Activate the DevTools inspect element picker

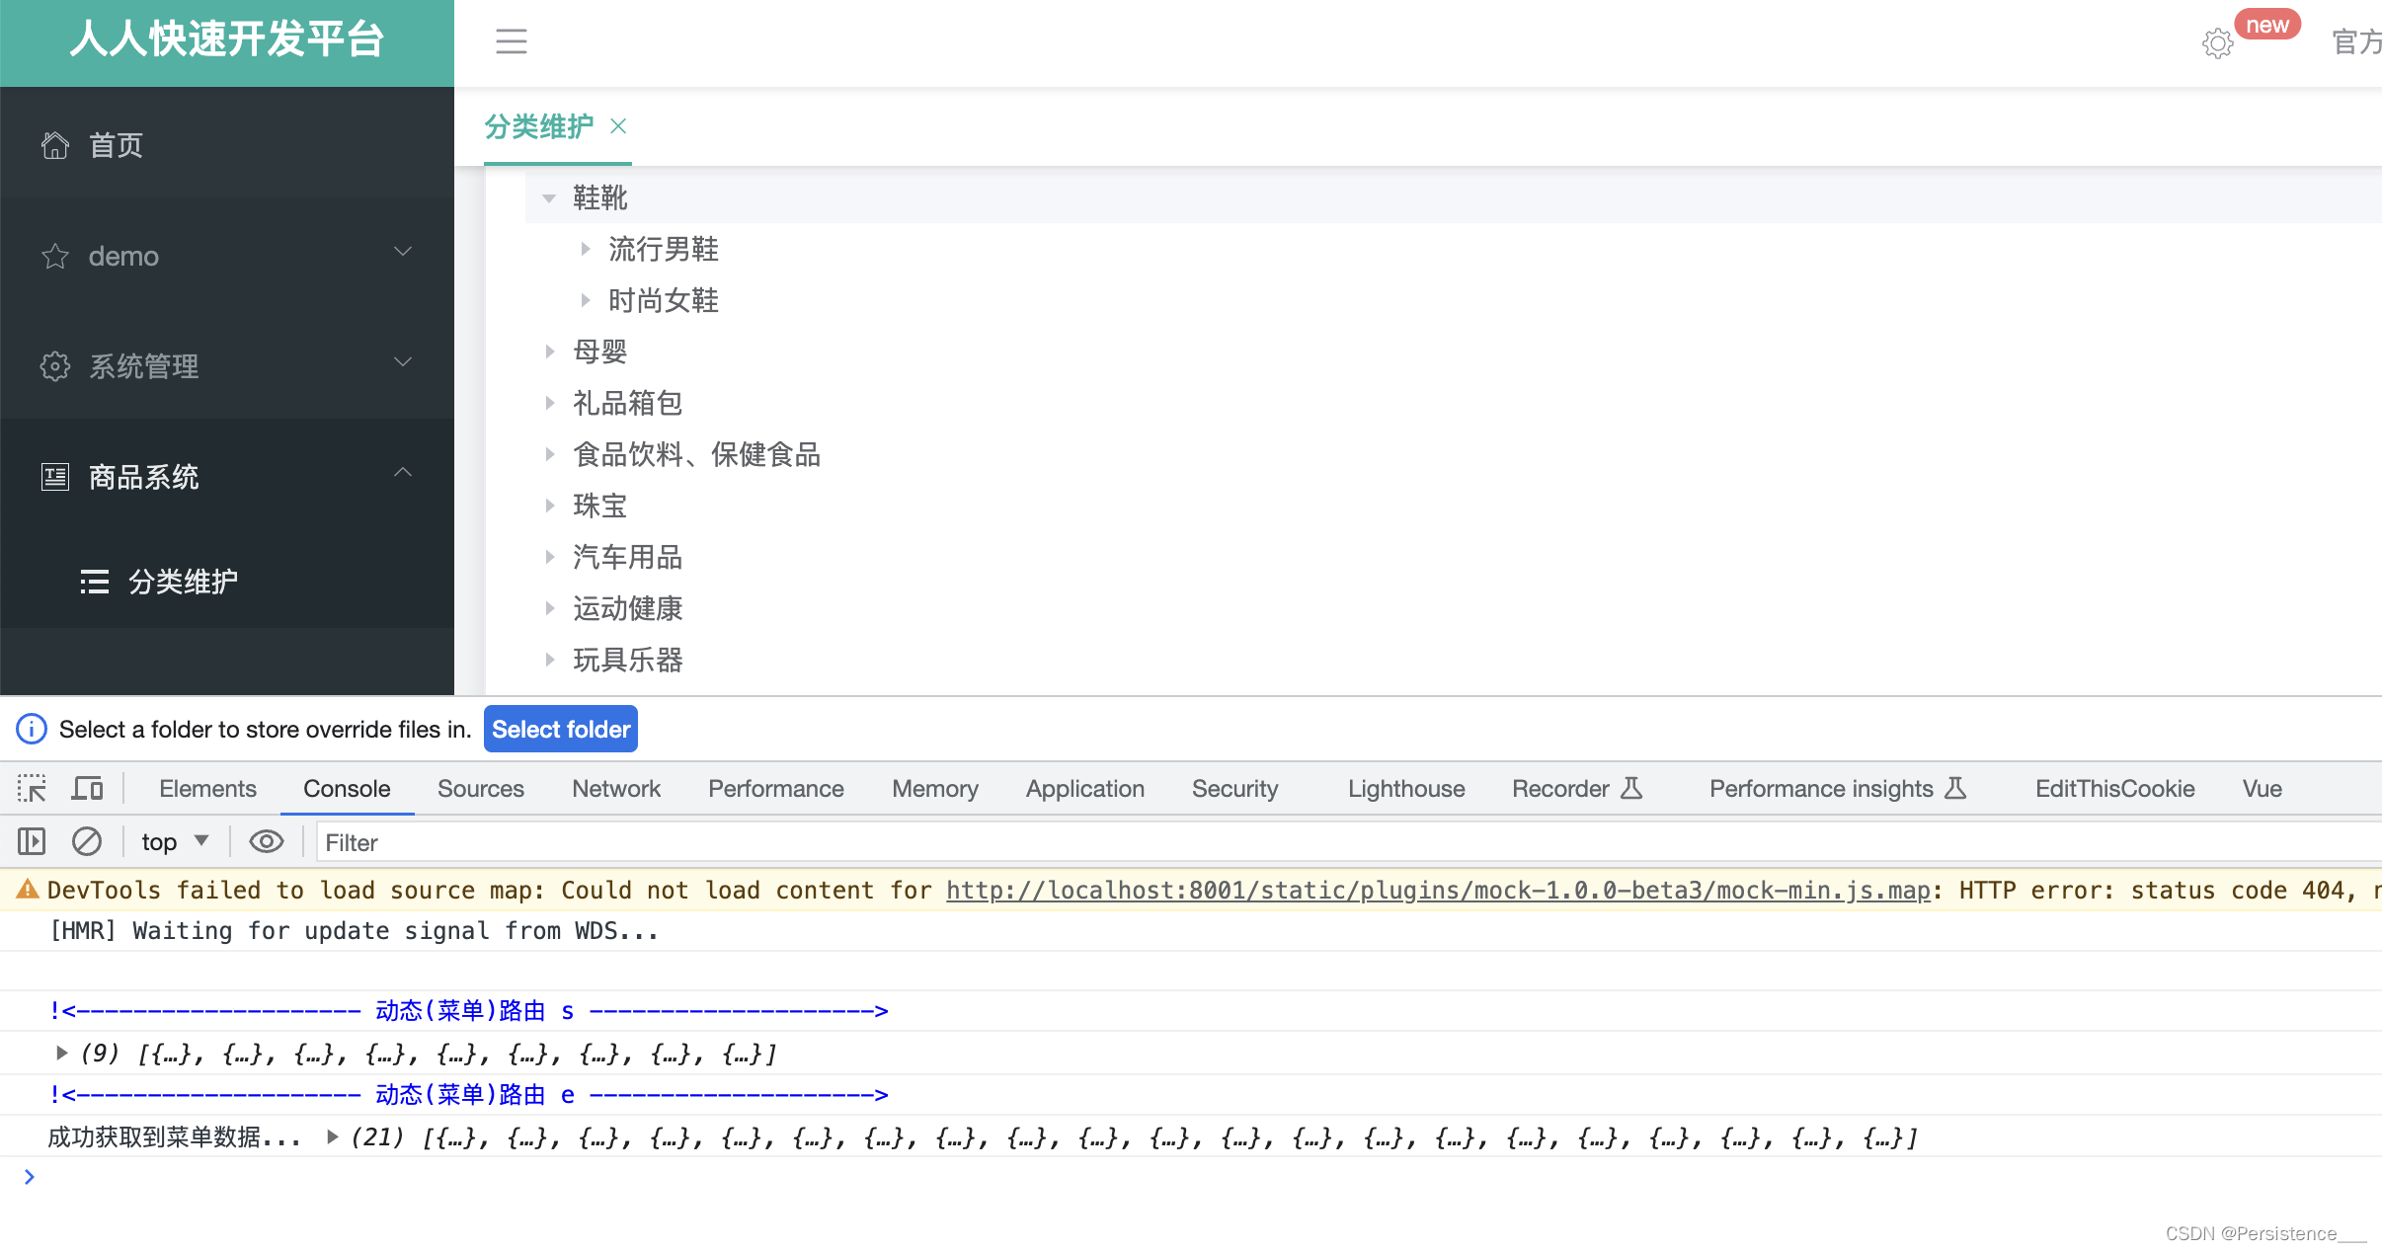click(32, 788)
